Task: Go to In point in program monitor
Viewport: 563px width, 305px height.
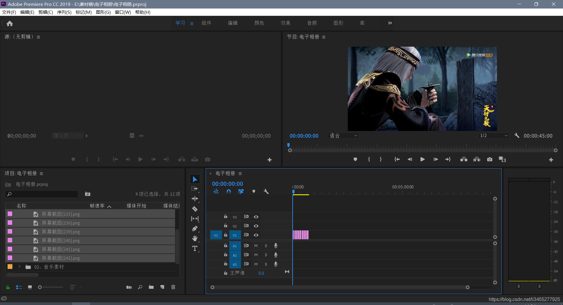Action: click(x=397, y=159)
